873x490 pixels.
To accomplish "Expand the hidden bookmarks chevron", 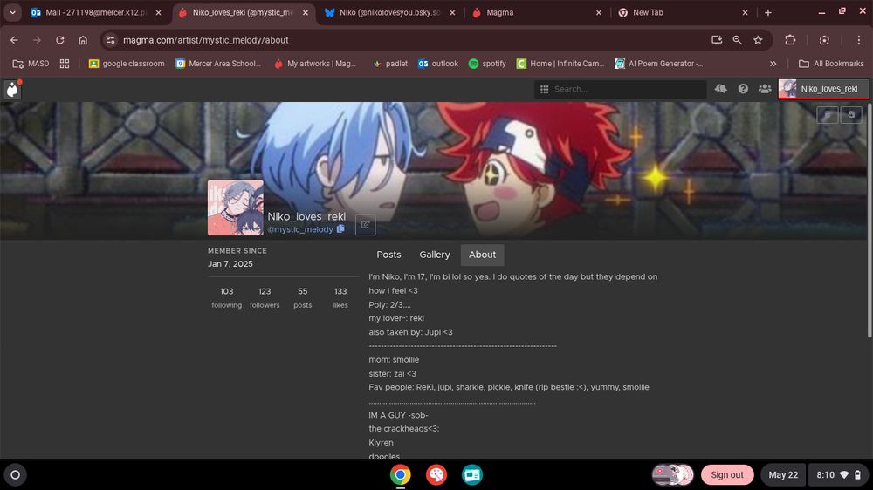I will (773, 64).
